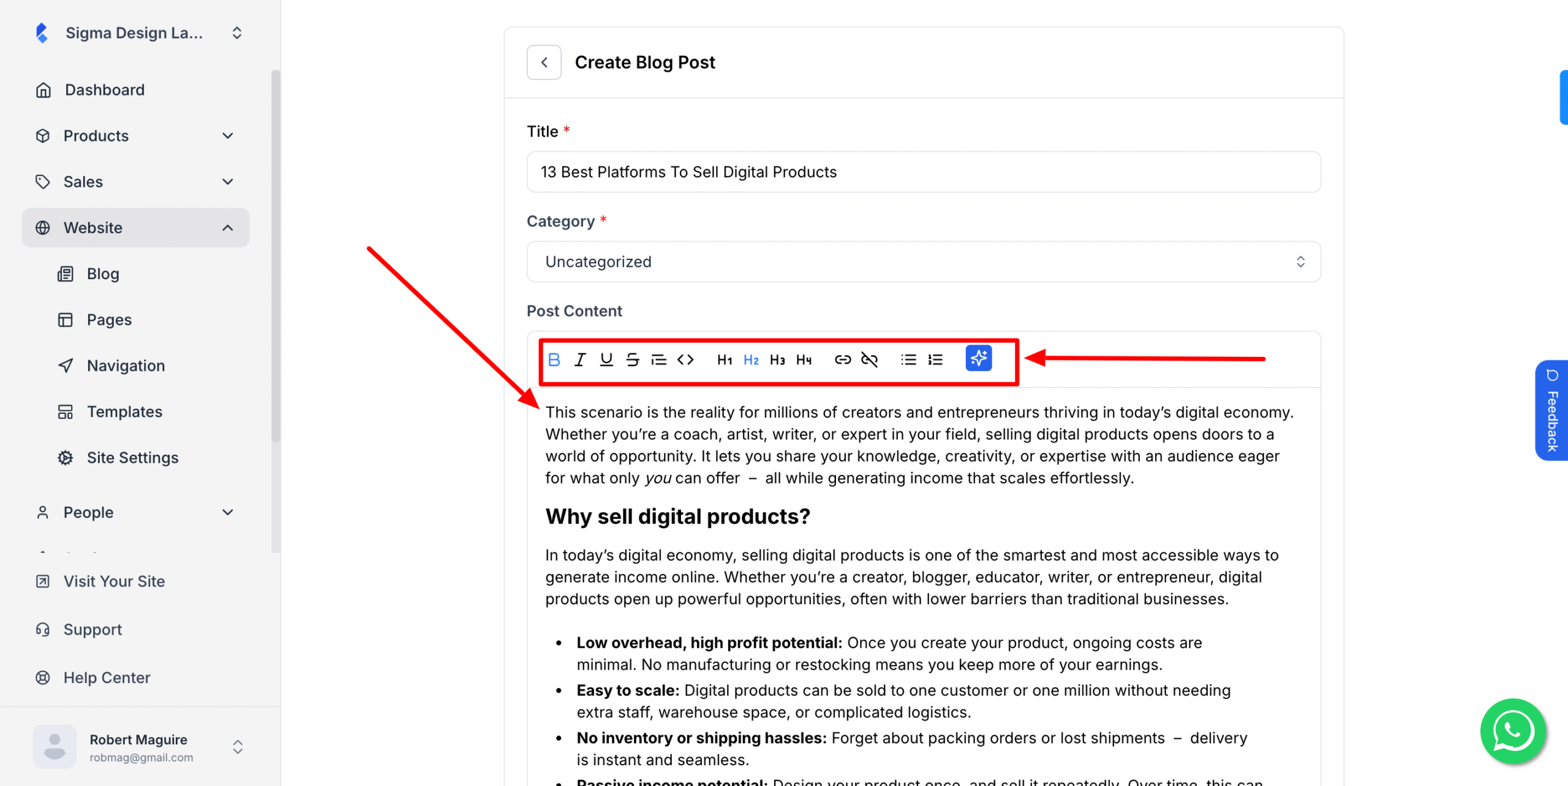Click the Website globe icon
The image size is (1568, 786).
(x=43, y=228)
